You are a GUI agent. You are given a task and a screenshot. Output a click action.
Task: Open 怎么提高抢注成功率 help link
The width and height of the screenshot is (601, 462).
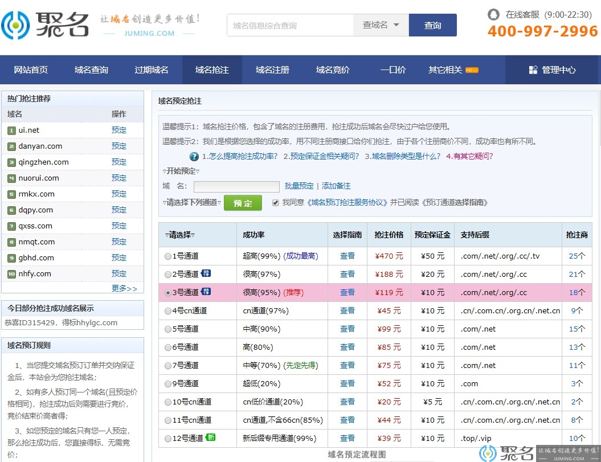pos(240,157)
